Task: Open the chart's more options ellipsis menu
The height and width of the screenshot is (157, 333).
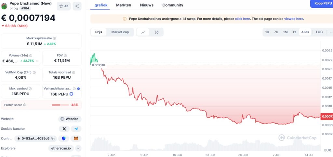Action: [x=331, y=32]
